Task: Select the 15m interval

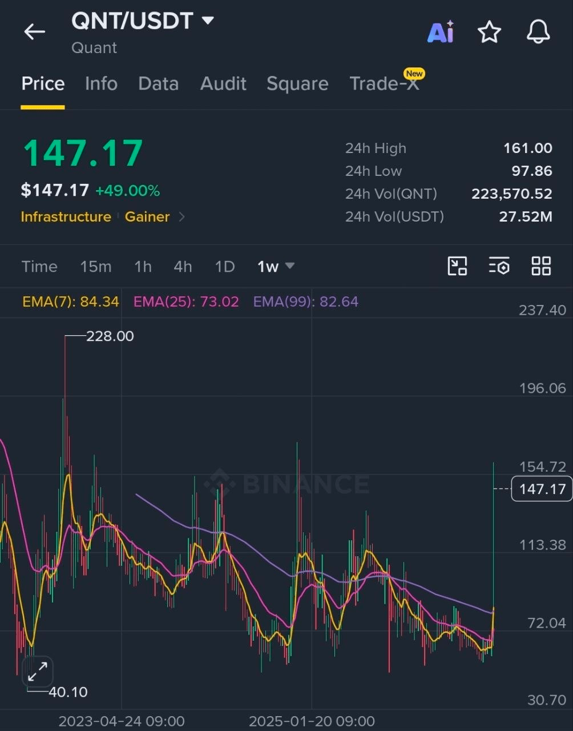Action: click(x=95, y=267)
